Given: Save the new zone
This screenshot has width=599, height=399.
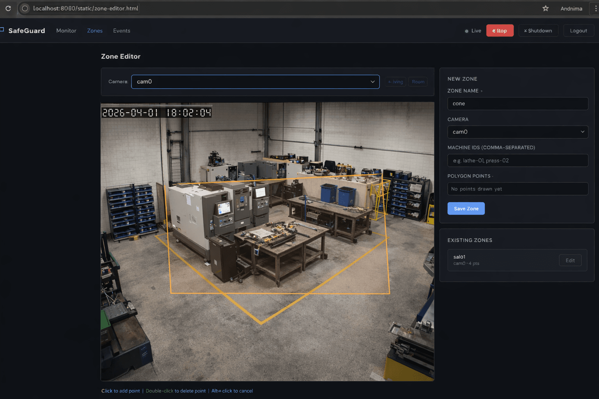Looking at the screenshot, I should 466,208.
